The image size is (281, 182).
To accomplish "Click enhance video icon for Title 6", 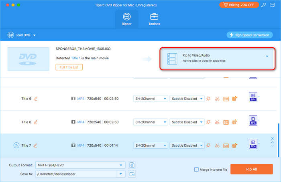I will tap(234, 99).
